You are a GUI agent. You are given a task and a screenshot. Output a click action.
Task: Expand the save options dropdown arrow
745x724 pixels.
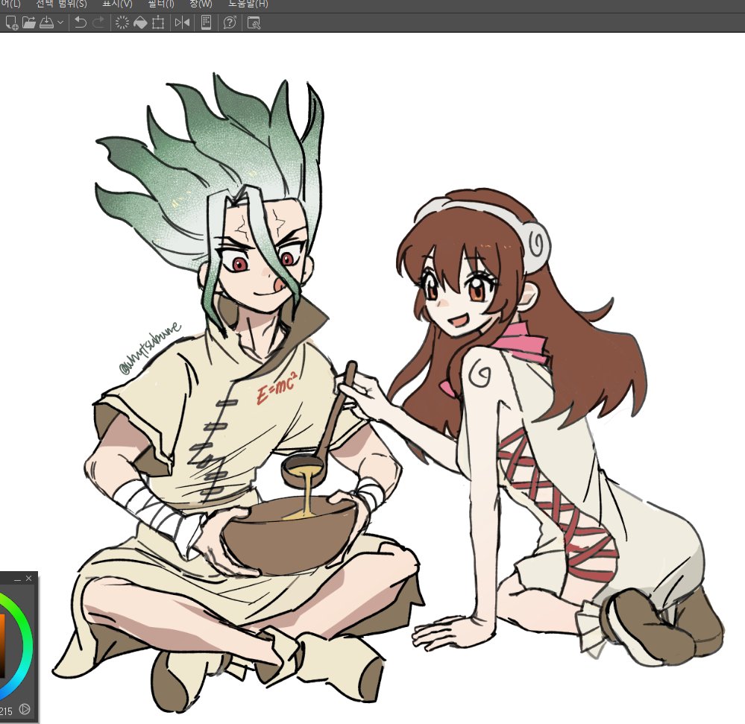click(x=60, y=22)
